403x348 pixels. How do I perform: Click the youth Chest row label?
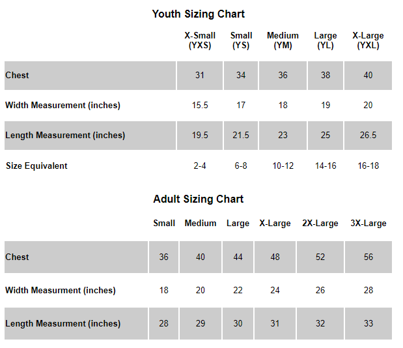pyautogui.click(x=17, y=76)
